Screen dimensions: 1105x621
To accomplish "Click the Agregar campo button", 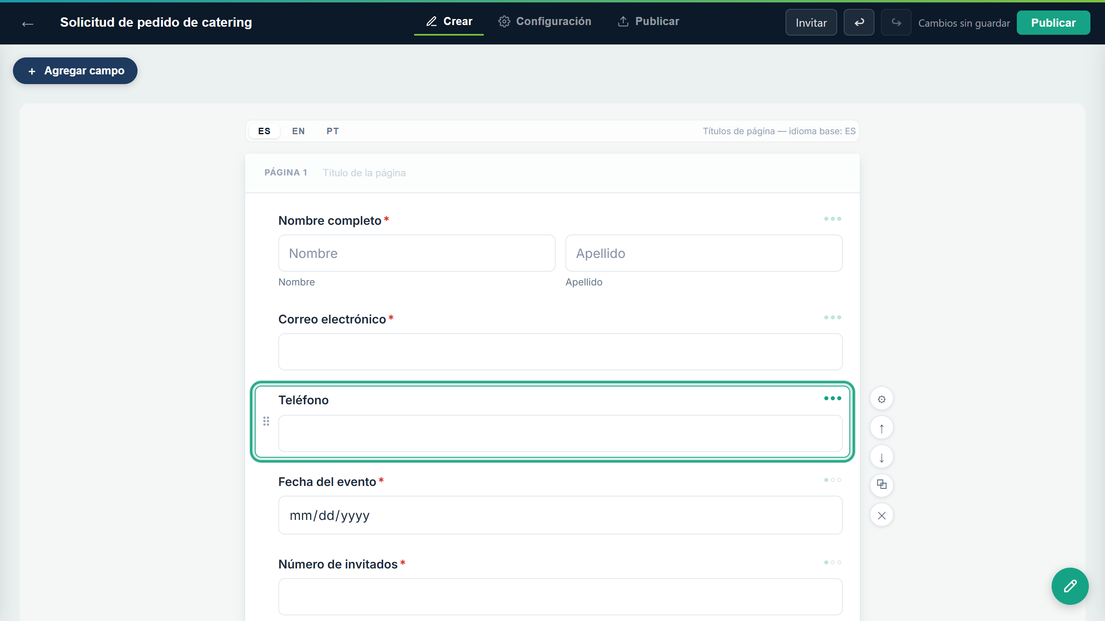I will tap(75, 71).
